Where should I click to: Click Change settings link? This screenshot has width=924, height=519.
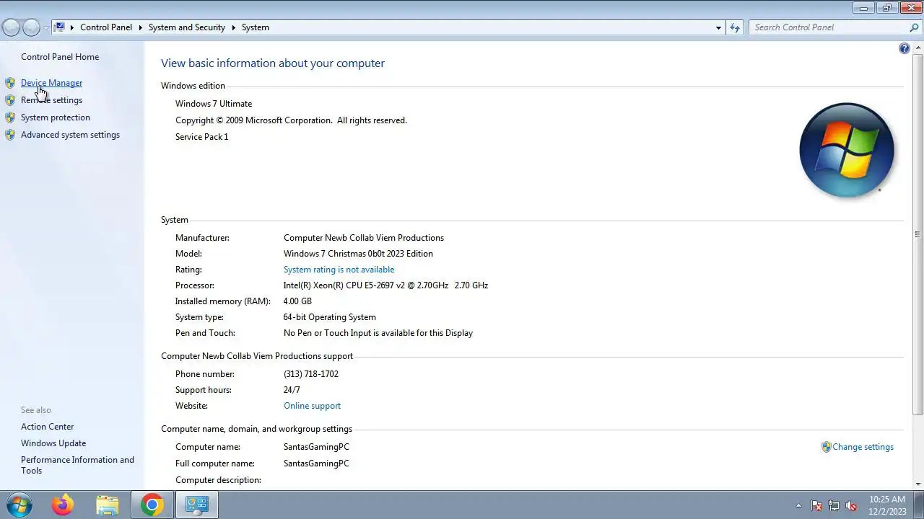863,447
